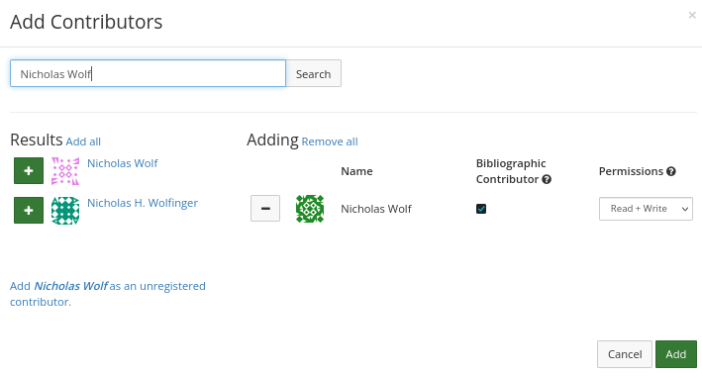Add Nicholas Wolf with the plus button

(29, 170)
